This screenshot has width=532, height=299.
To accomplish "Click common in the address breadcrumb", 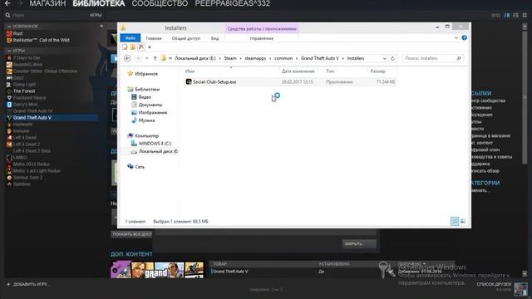I will pyautogui.click(x=283, y=58).
